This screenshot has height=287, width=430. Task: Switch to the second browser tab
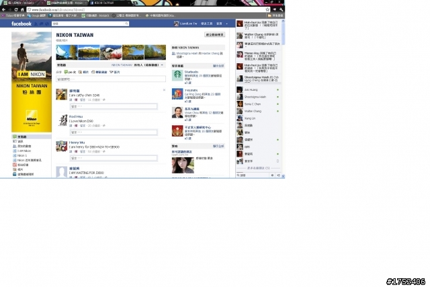point(67,3)
